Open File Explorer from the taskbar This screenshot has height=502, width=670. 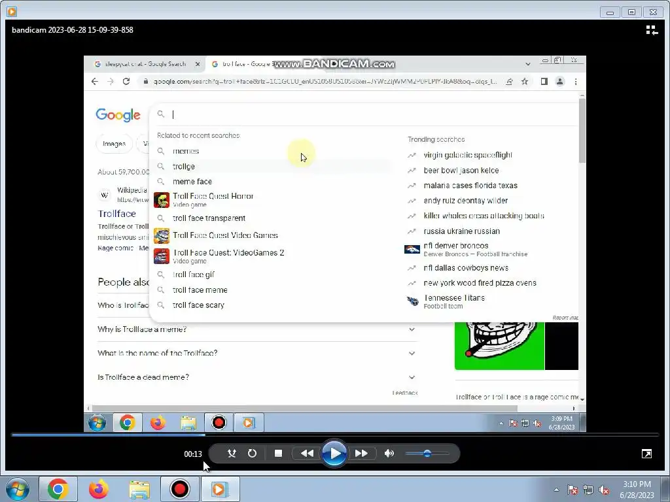139,489
